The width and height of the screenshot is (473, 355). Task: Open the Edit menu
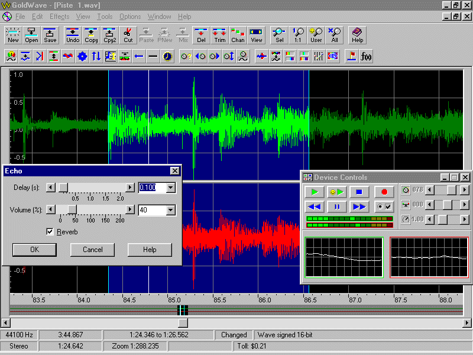point(37,17)
